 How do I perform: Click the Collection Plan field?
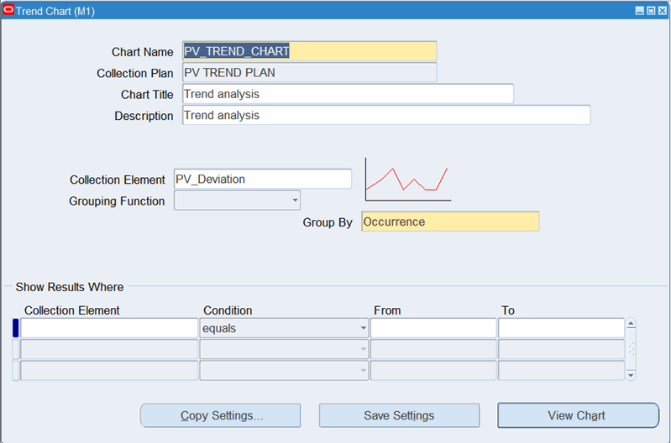309,73
